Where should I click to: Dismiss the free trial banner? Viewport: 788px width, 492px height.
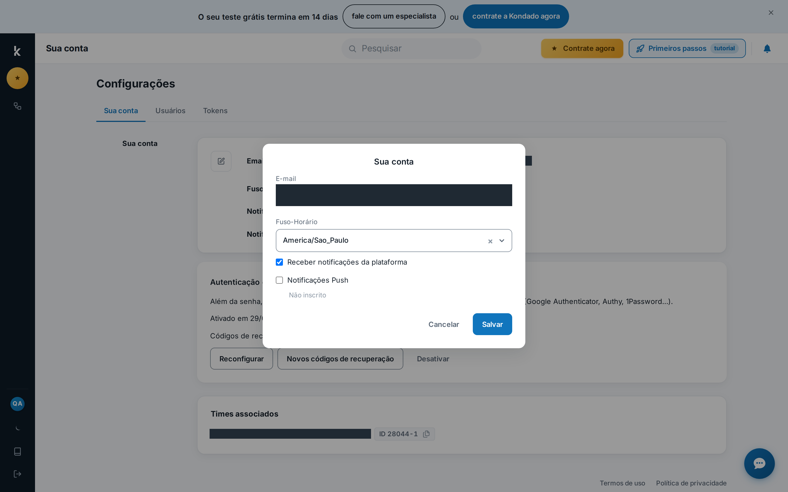pos(771,13)
